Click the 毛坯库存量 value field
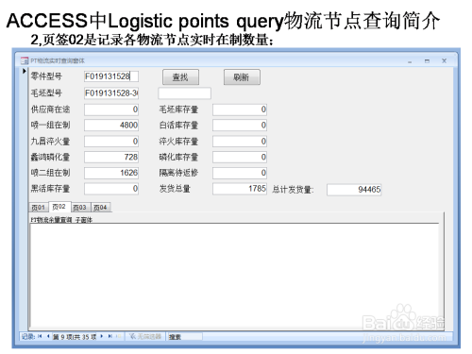The height and width of the screenshot is (354, 472). tap(240, 110)
